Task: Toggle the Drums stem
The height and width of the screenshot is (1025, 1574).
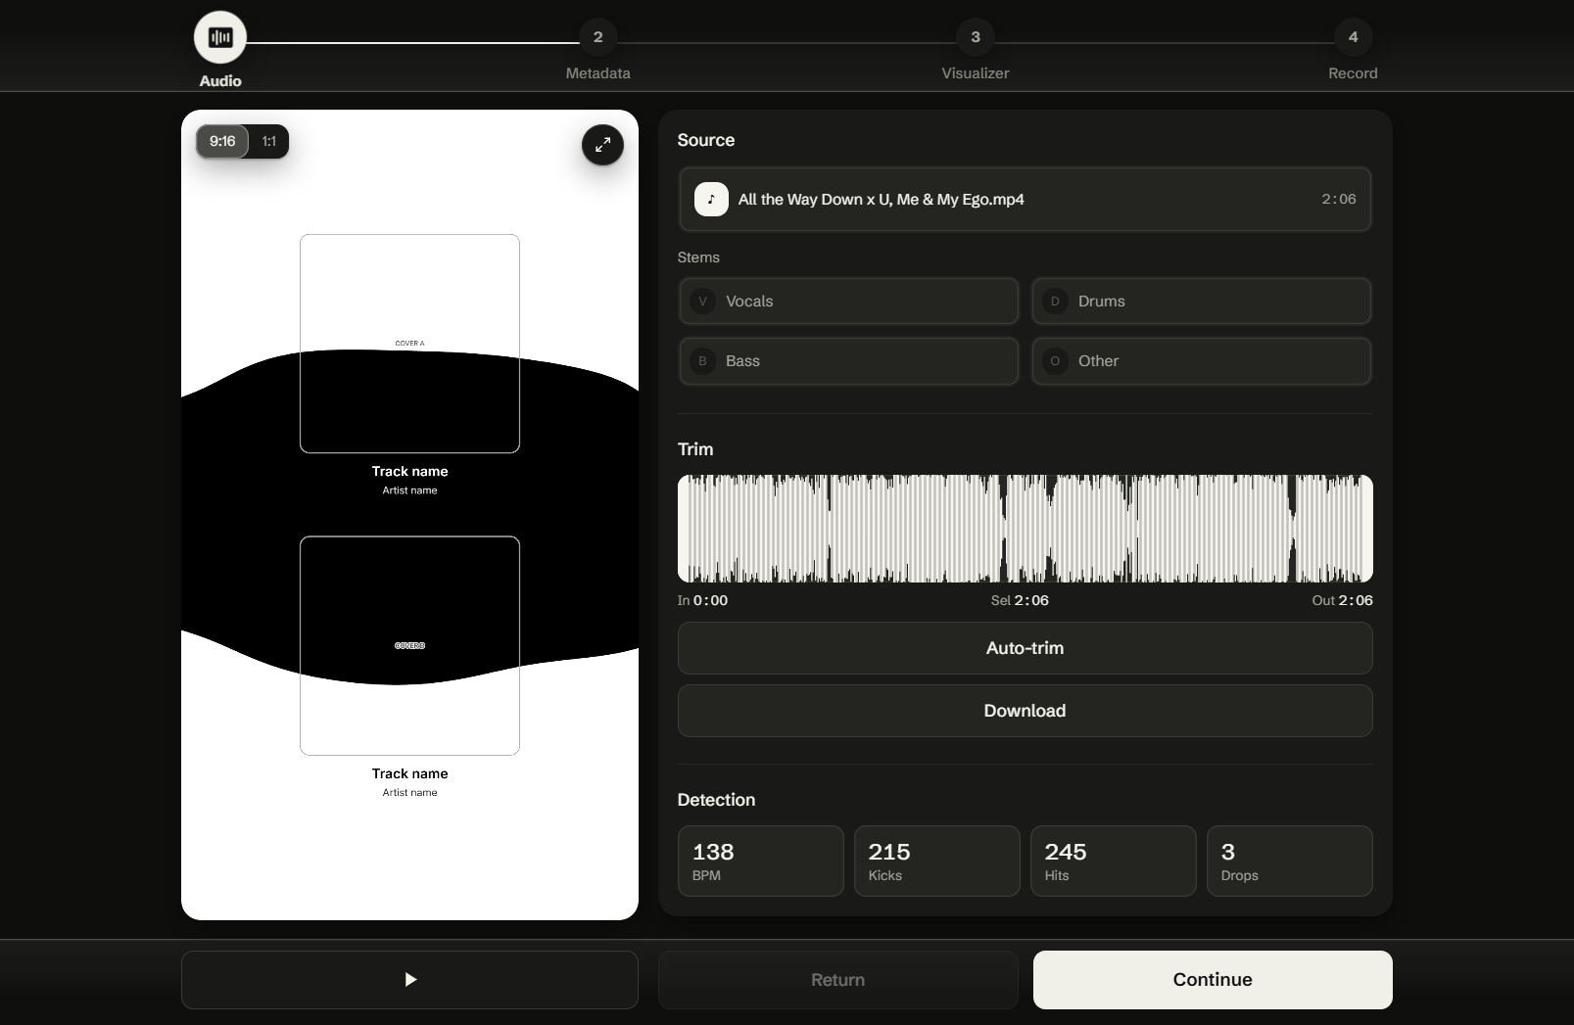Action: click(x=1201, y=302)
